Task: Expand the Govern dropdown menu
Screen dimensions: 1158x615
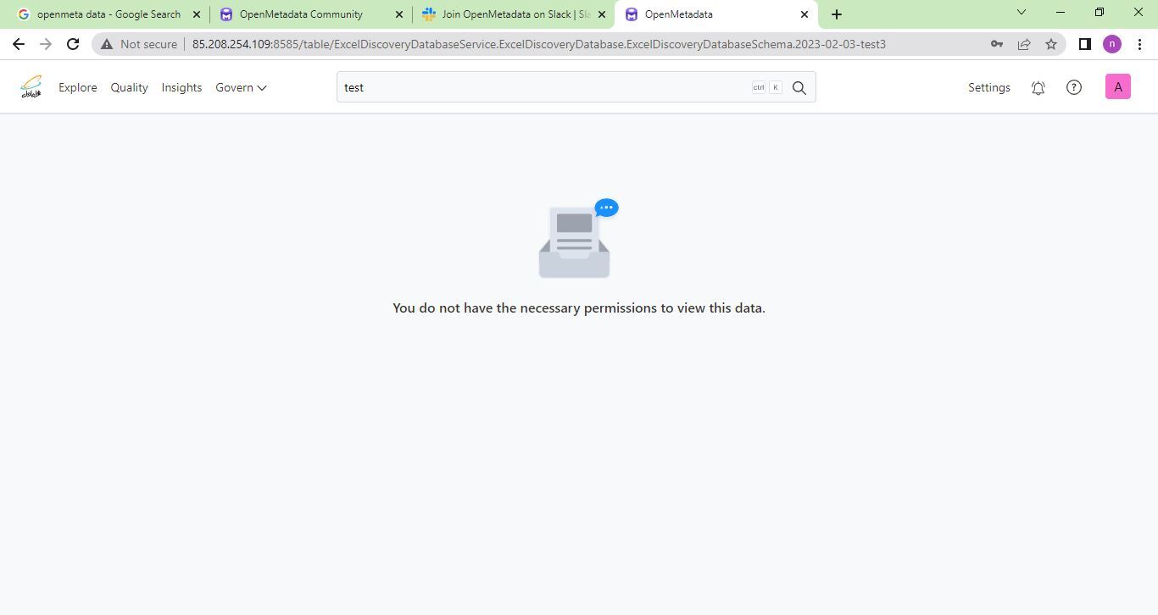Action: pos(241,87)
